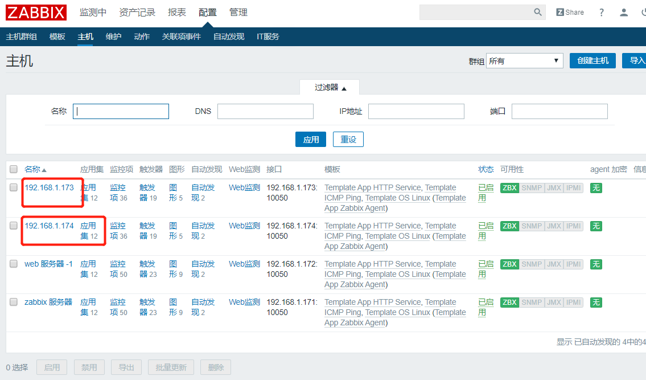Open the 配置 top menu

(207, 13)
